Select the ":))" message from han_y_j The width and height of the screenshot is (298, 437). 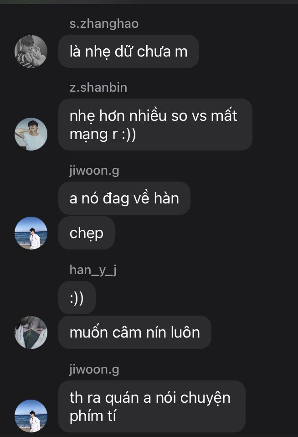[x=77, y=298]
